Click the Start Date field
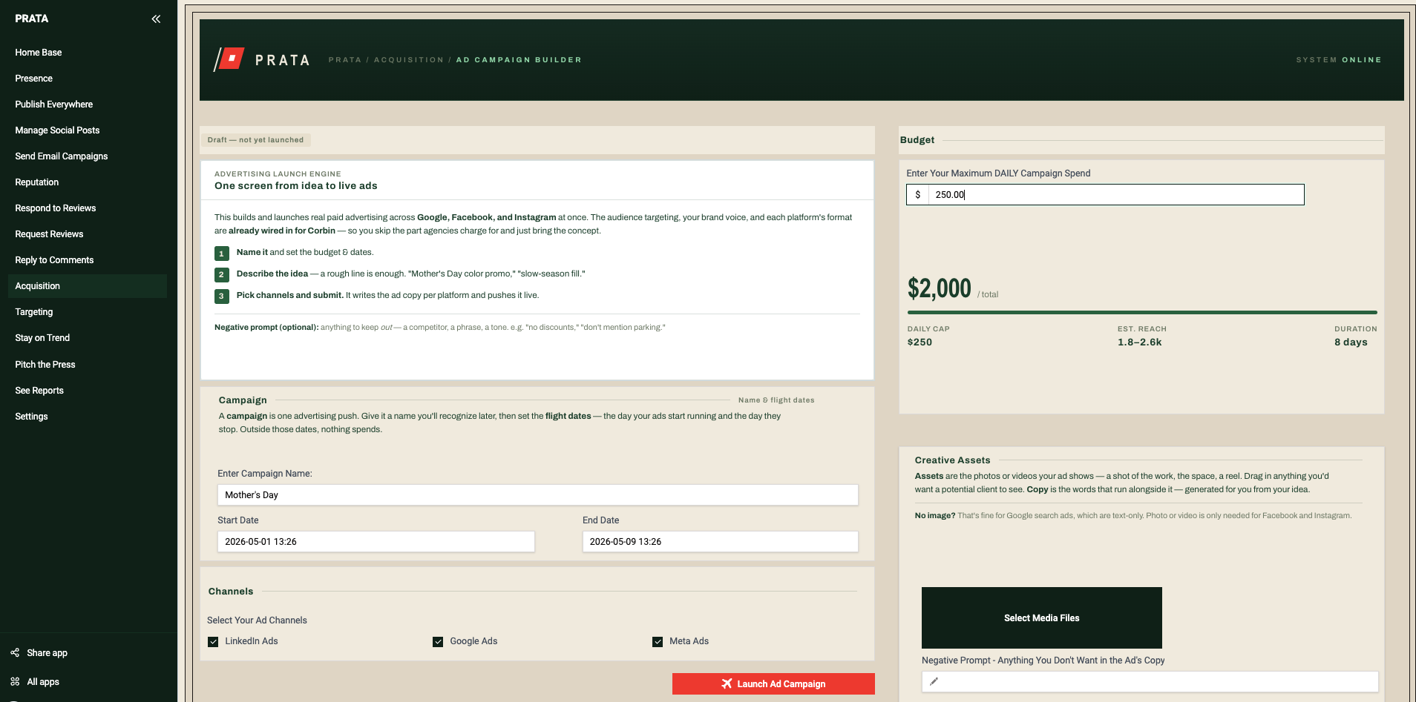Screen dimensions: 1416x702 [376, 542]
